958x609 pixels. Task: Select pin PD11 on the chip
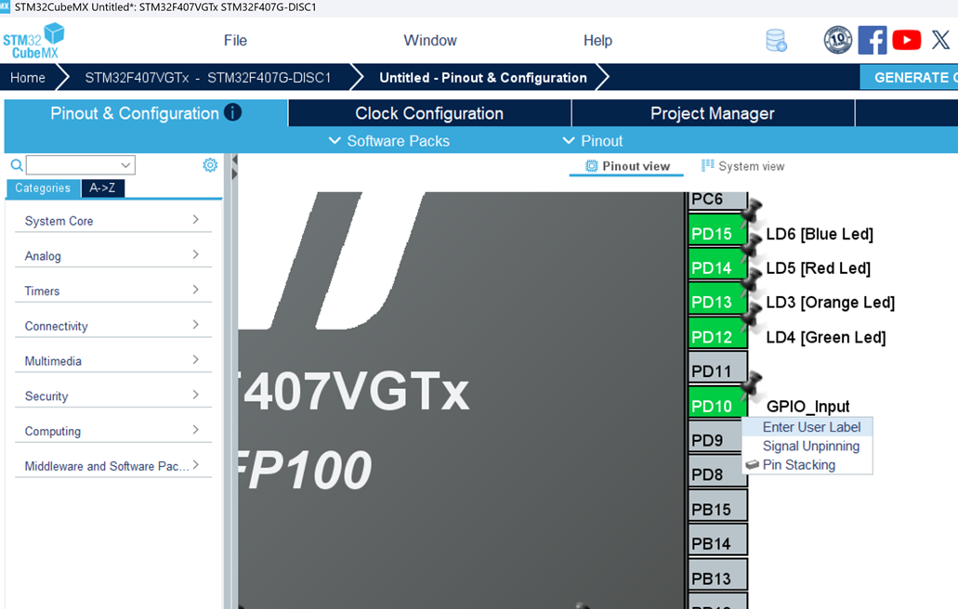(x=717, y=367)
